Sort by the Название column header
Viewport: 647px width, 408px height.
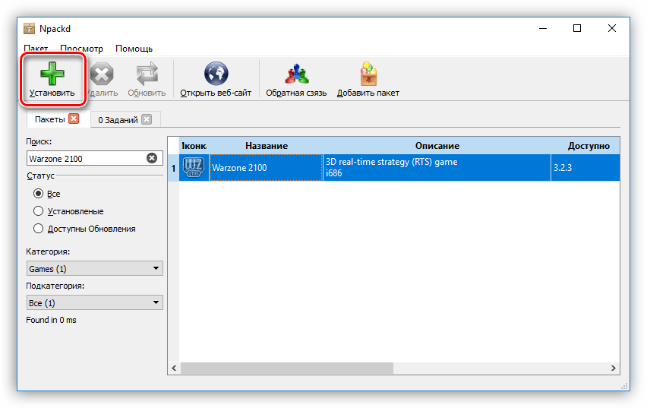(266, 145)
